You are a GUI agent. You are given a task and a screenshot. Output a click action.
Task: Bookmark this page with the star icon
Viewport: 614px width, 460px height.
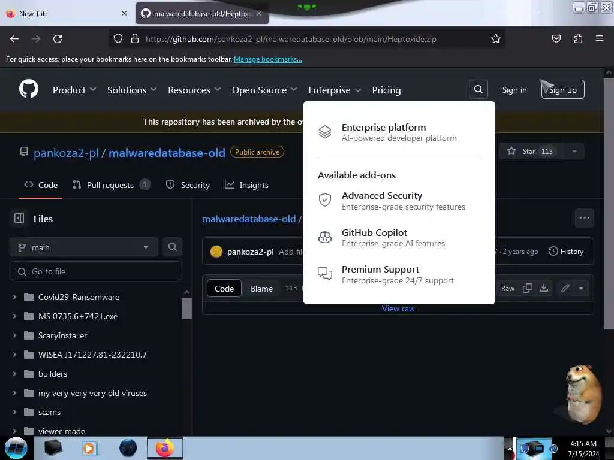coord(496,39)
